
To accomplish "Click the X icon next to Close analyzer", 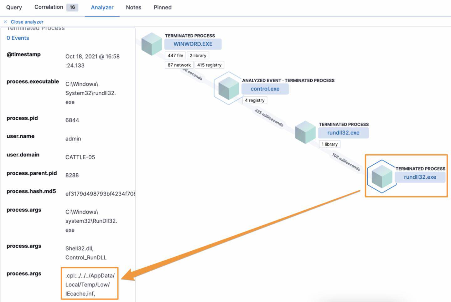I will point(5,22).
